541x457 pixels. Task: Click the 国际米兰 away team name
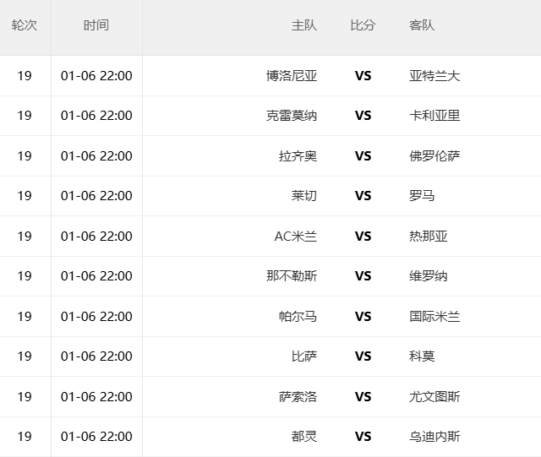434,317
